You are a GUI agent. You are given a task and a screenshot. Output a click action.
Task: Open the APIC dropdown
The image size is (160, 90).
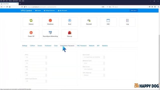pyautogui.click(x=36, y=57)
